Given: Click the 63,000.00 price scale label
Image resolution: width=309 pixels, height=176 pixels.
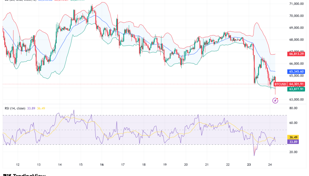Looking at the screenshot, I should tap(296, 99).
